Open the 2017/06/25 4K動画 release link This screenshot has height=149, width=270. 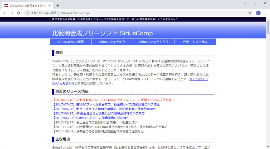(99, 113)
